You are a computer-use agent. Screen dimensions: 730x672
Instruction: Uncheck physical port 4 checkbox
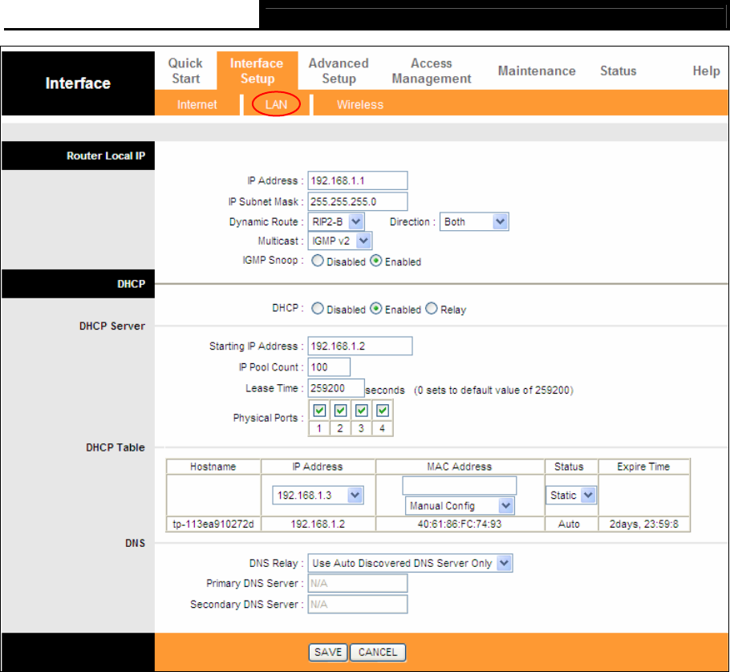pyautogui.click(x=383, y=411)
